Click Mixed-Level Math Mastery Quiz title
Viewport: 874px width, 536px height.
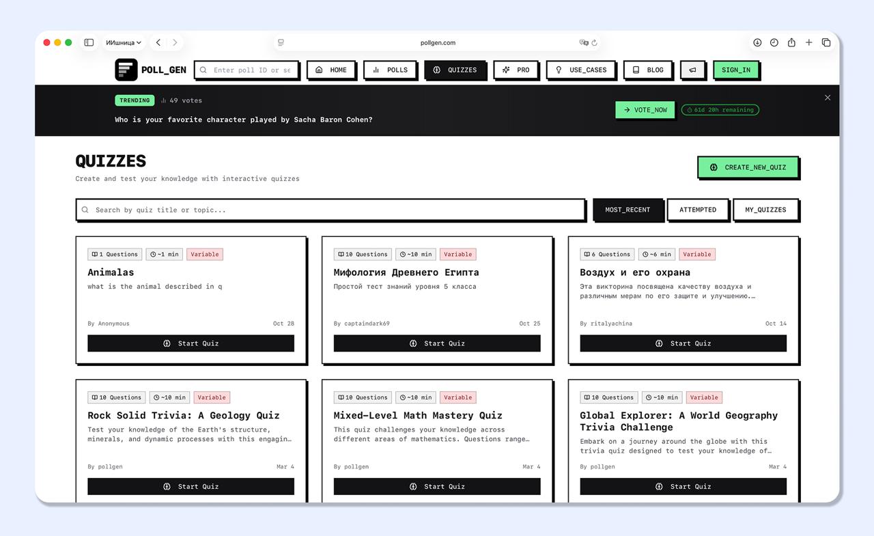418,415
